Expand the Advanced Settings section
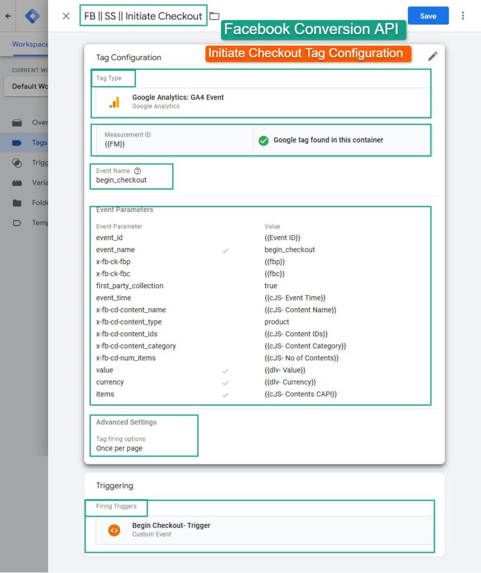 [x=126, y=422]
